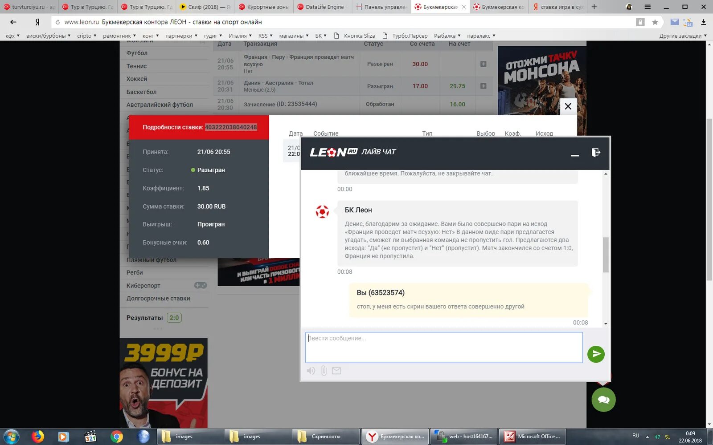This screenshot has height=445, width=713.
Task: Show hidden tray icons arrow
Action: [647, 437]
